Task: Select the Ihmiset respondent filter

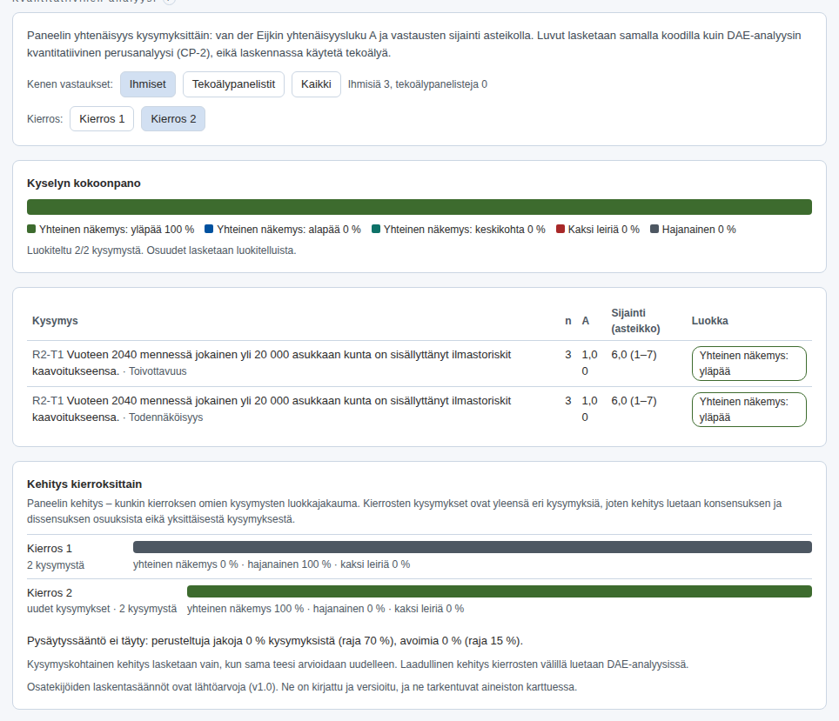Action: (148, 84)
